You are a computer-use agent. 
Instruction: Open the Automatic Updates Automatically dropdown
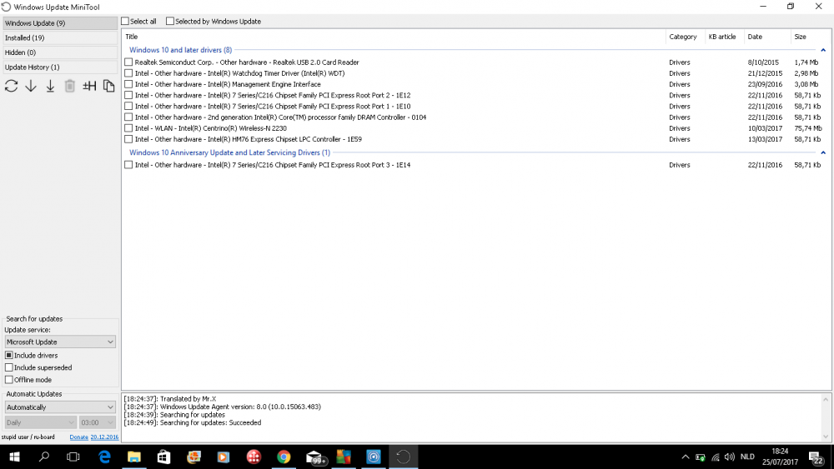[60, 407]
